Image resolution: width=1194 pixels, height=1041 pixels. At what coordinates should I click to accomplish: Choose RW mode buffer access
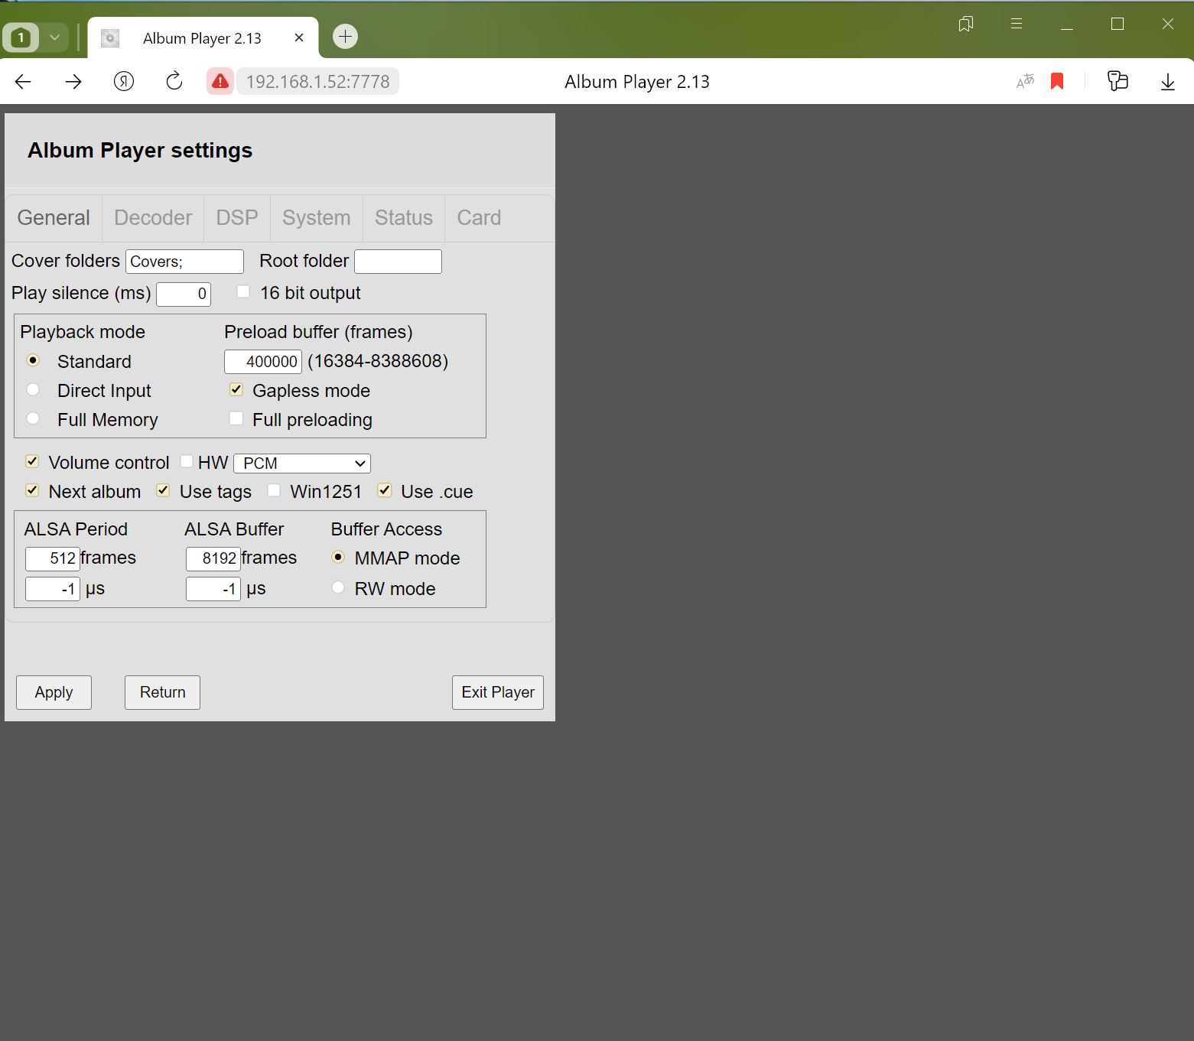click(x=338, y=587)
